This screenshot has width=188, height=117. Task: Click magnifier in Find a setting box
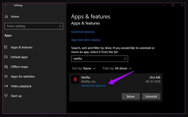point(60,26)
